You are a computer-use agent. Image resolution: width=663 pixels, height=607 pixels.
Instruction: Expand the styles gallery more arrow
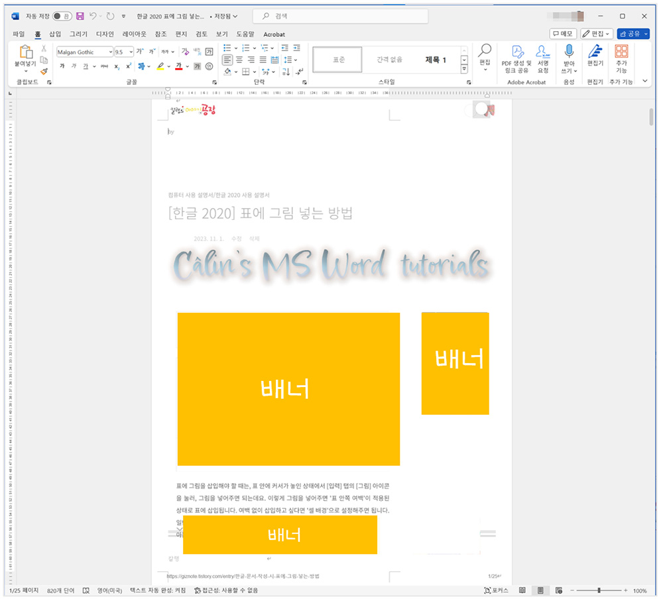coord(464,69)
